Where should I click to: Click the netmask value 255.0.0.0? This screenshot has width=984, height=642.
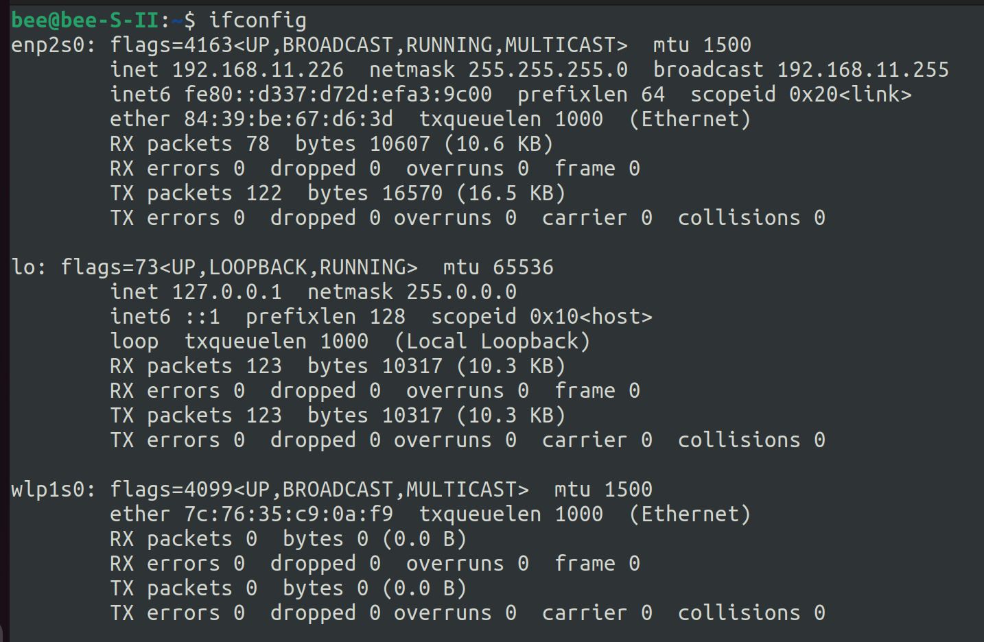coord(461,292)
